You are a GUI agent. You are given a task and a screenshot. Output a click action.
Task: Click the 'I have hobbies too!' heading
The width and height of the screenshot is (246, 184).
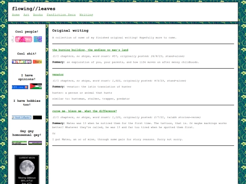27,103
